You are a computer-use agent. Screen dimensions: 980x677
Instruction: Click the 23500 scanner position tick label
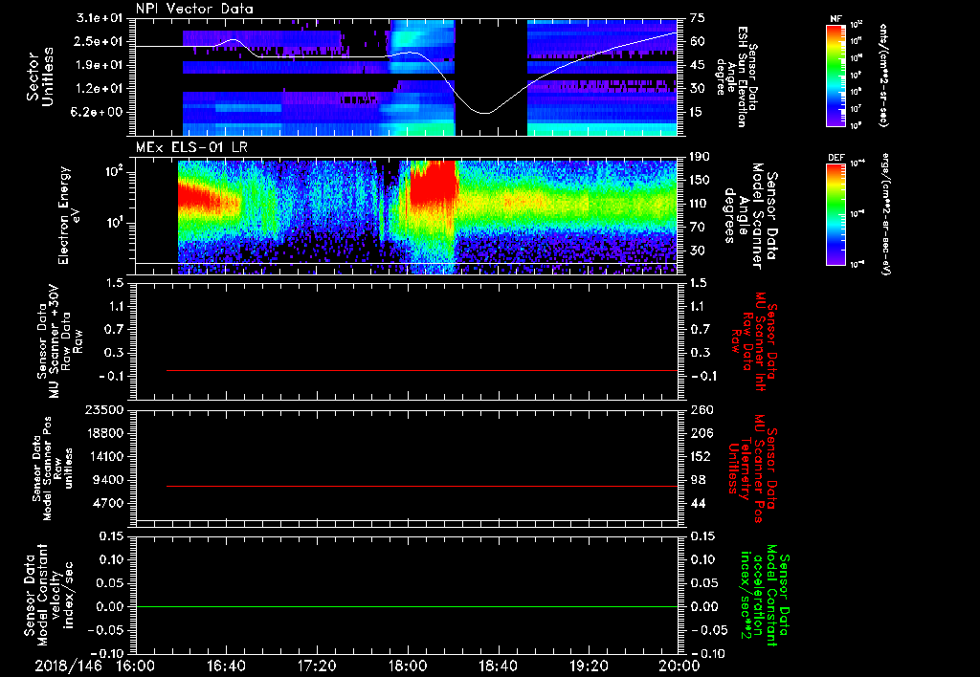pos(103,409)
